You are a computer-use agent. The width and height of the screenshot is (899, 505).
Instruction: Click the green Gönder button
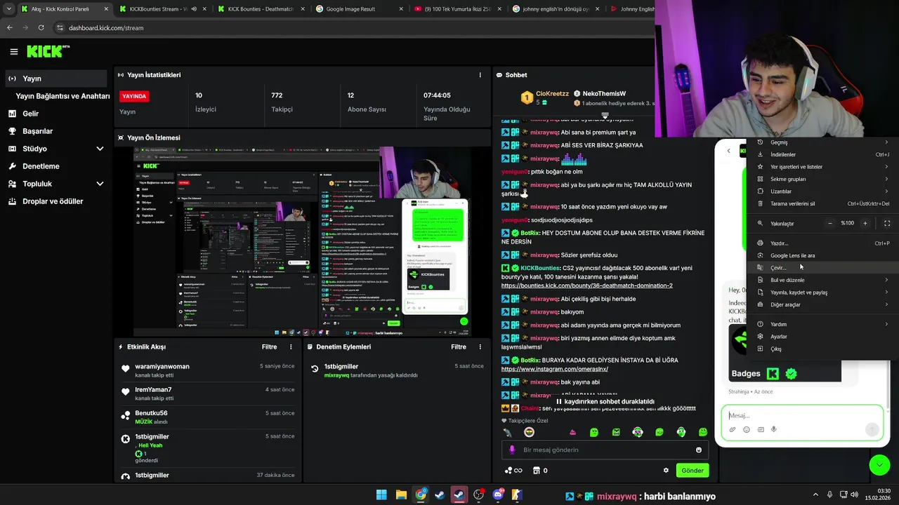pos(692,470)
